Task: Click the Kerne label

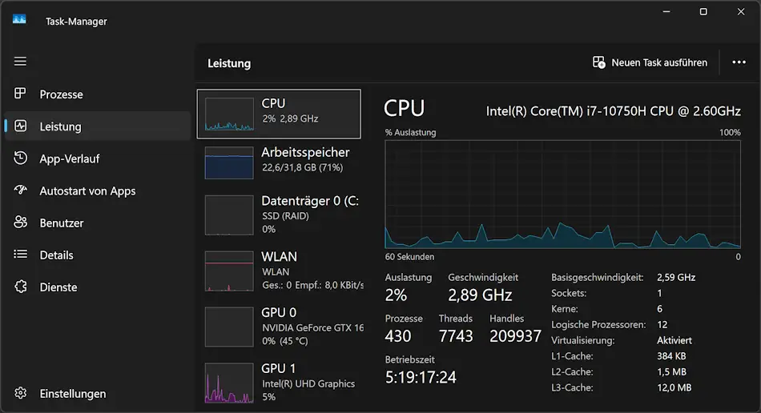Action: pyautogui.click(x=565, y=309)
